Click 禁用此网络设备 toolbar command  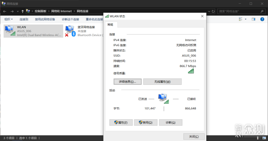pyautogui.click(x=45, y=19)
